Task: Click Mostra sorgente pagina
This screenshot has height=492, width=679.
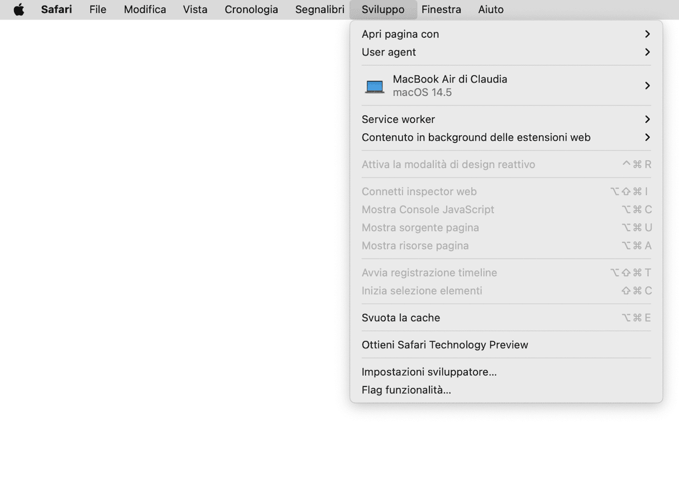Action: click(x=506, y=228)
